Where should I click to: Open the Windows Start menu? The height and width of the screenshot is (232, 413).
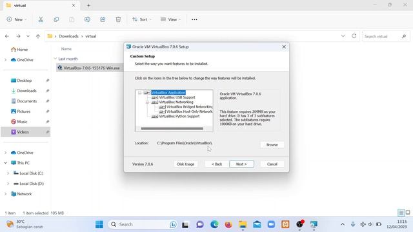(99, 224)
